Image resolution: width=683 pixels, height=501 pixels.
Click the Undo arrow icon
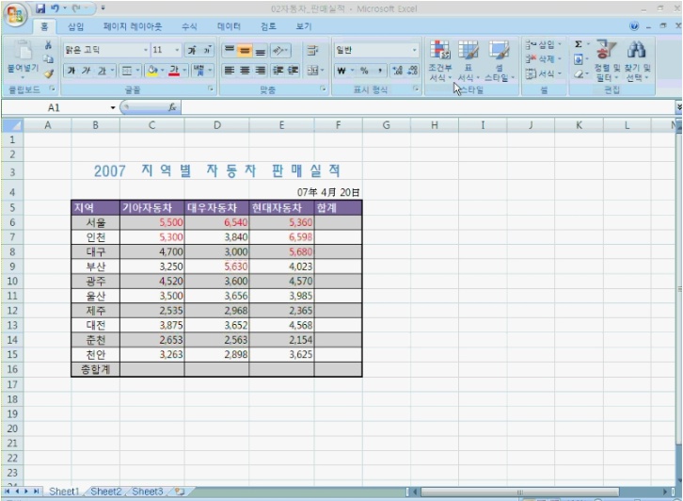click(x=55, y=8)
